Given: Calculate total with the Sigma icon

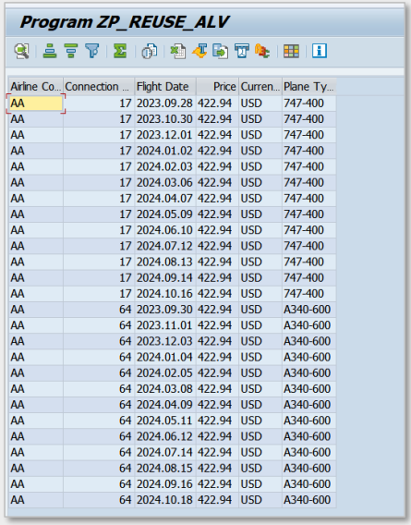Looking at the screenshot, I should coord(120,51).
